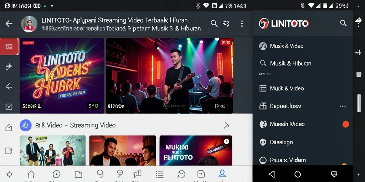Image resolution: width=365 pixels, height=182 pixels.
Task: Open the two men video thumbnail
Action: 123,150
